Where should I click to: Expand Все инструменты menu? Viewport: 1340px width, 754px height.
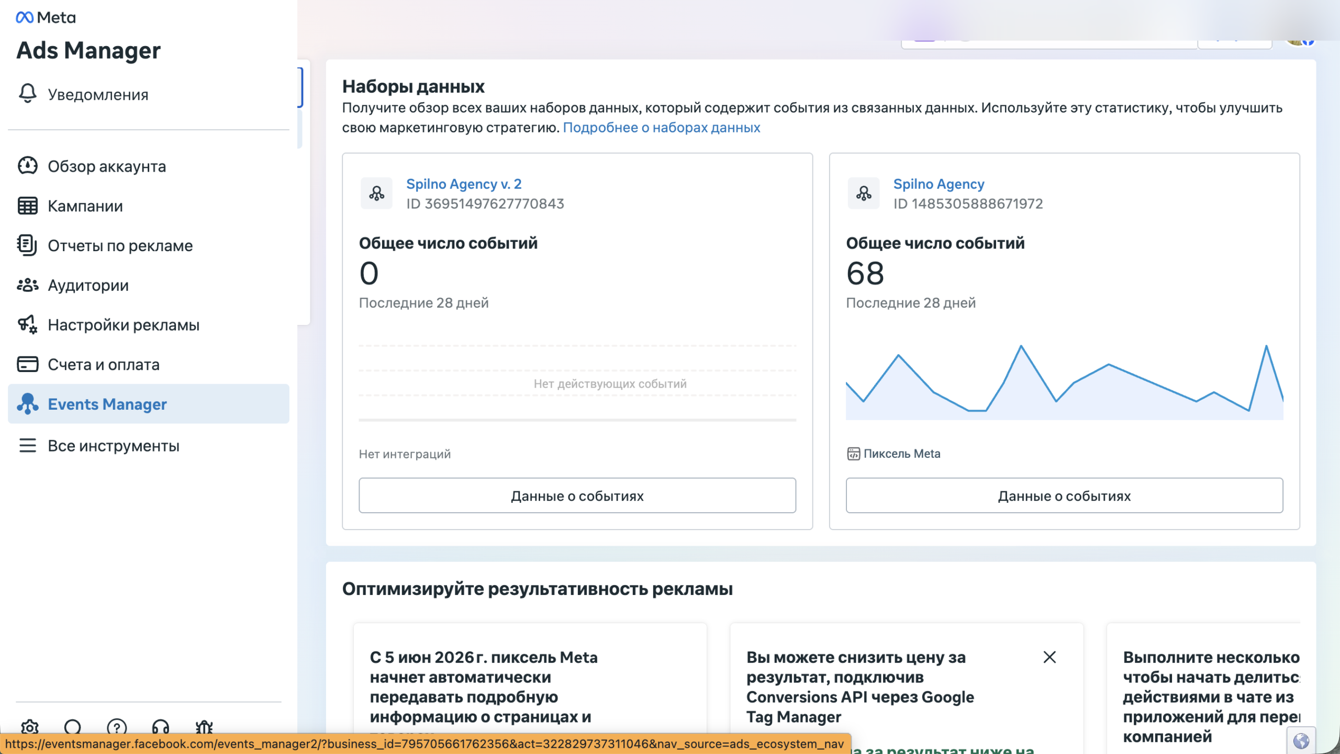149,446
